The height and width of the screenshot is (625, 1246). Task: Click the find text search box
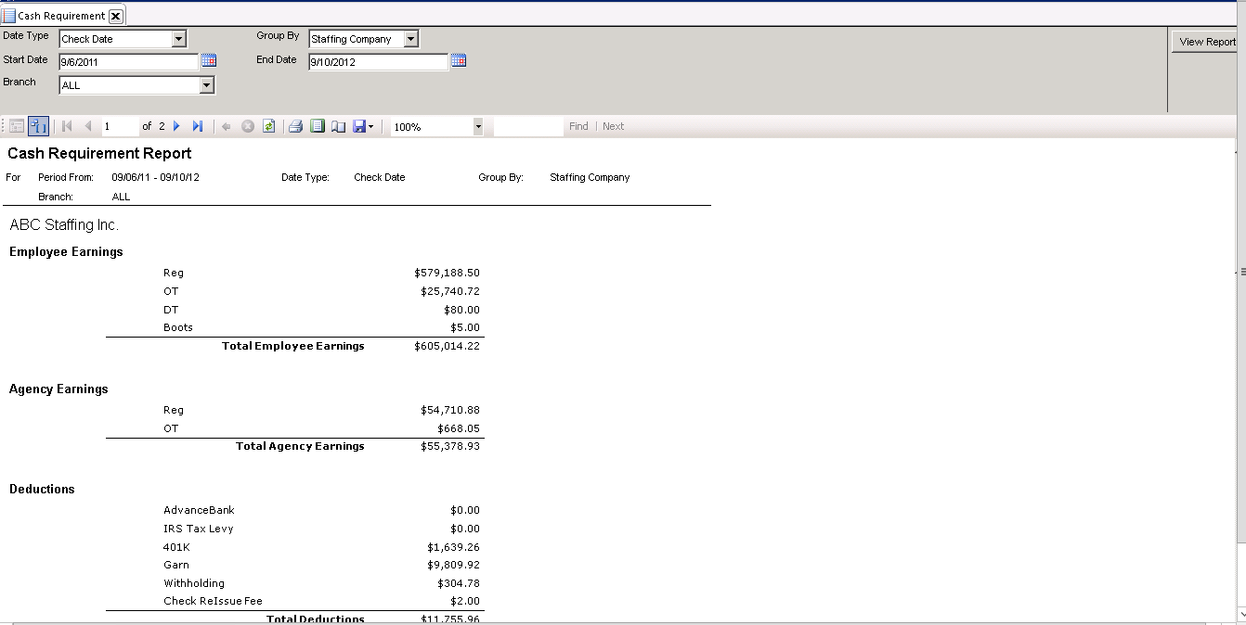pyautogui.click(x=528, y=126)
